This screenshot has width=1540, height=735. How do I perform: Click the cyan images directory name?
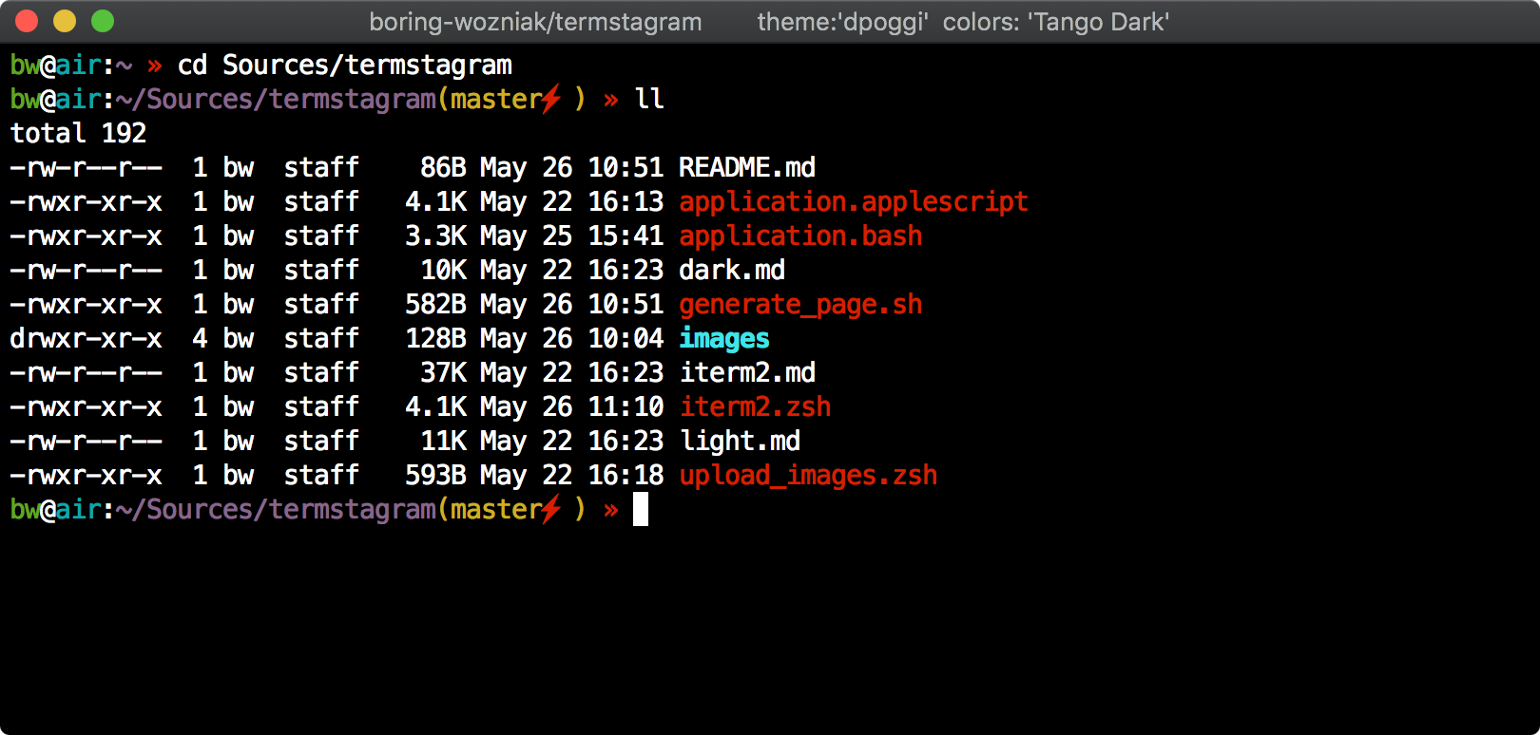pyautogui.click(x=723, y=339)
